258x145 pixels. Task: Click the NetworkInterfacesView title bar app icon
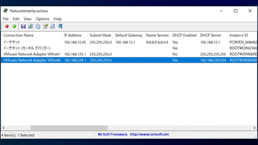pos(6,11)
